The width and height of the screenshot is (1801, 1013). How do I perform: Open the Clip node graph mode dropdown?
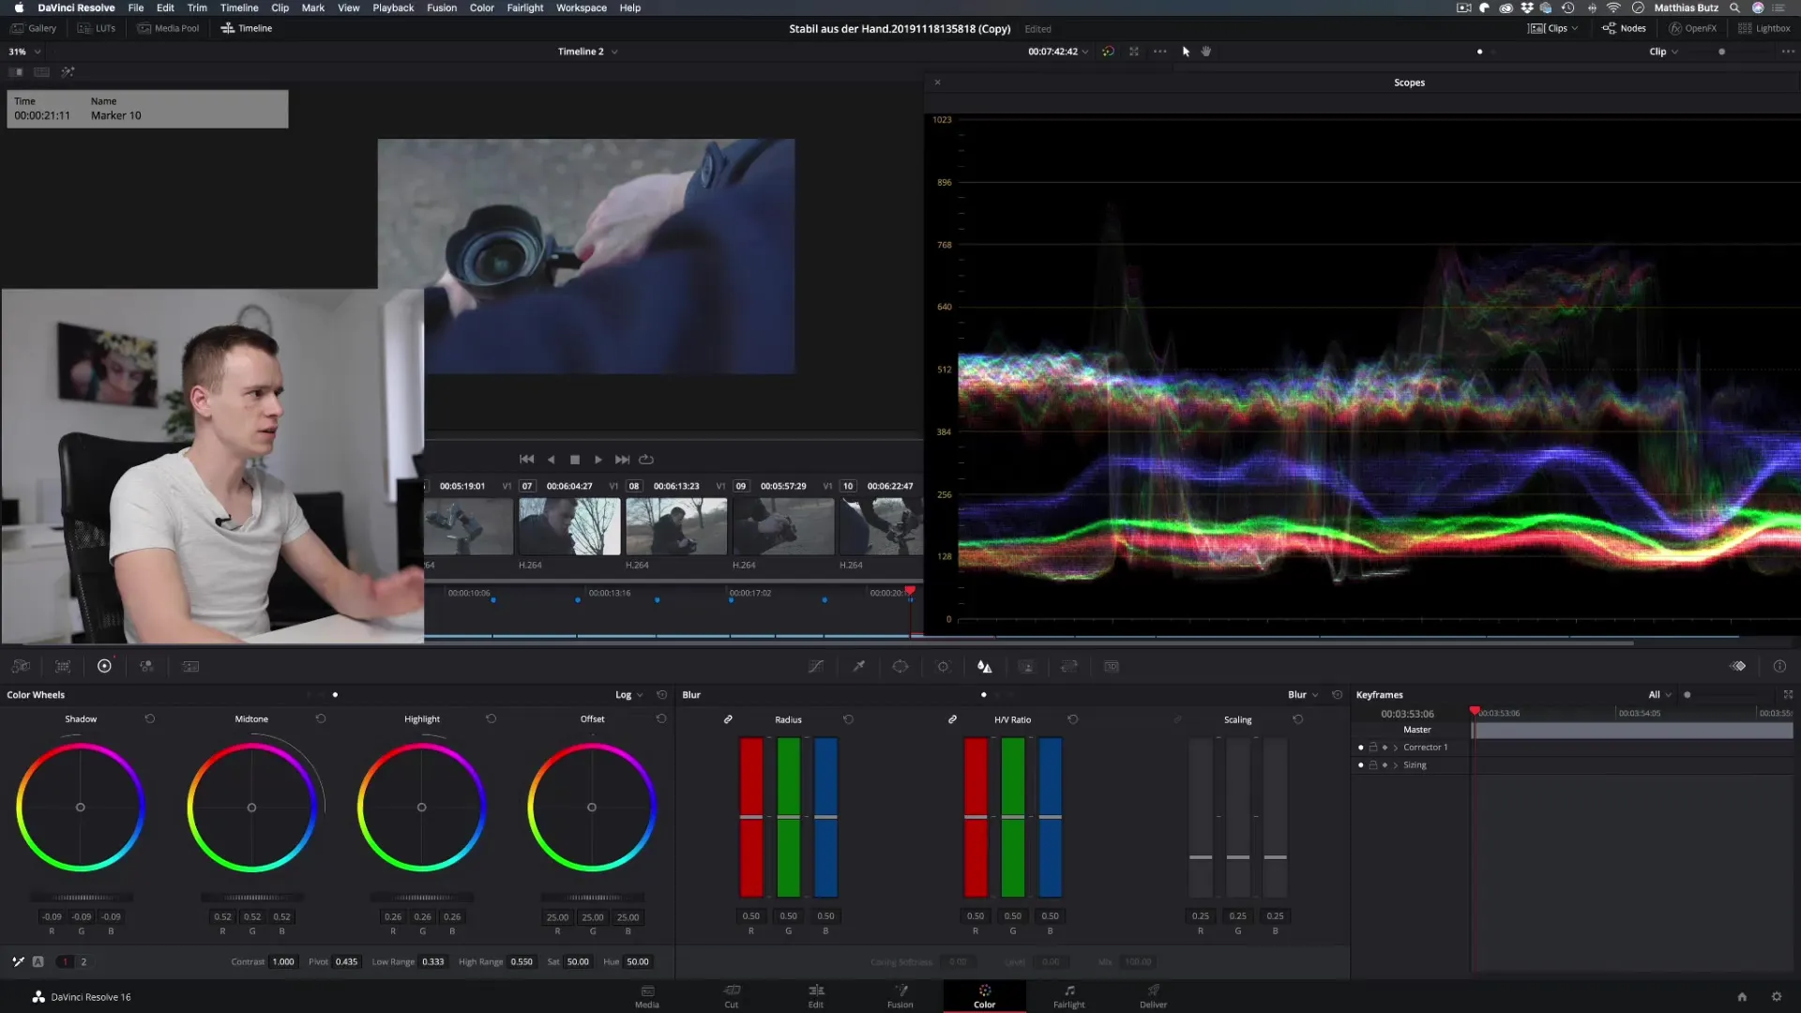tap(1664, 52)
